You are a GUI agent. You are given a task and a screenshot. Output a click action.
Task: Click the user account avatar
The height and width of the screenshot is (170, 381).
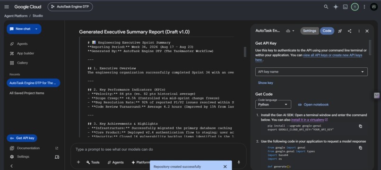(374, 7)
